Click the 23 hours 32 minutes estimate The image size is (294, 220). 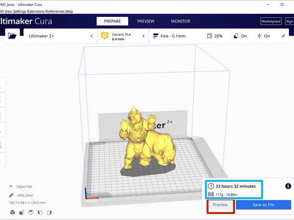click(x=235, y=186)
